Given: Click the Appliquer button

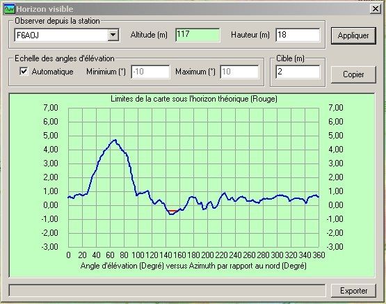Looking at the screenshot, I should coord(353,35).
